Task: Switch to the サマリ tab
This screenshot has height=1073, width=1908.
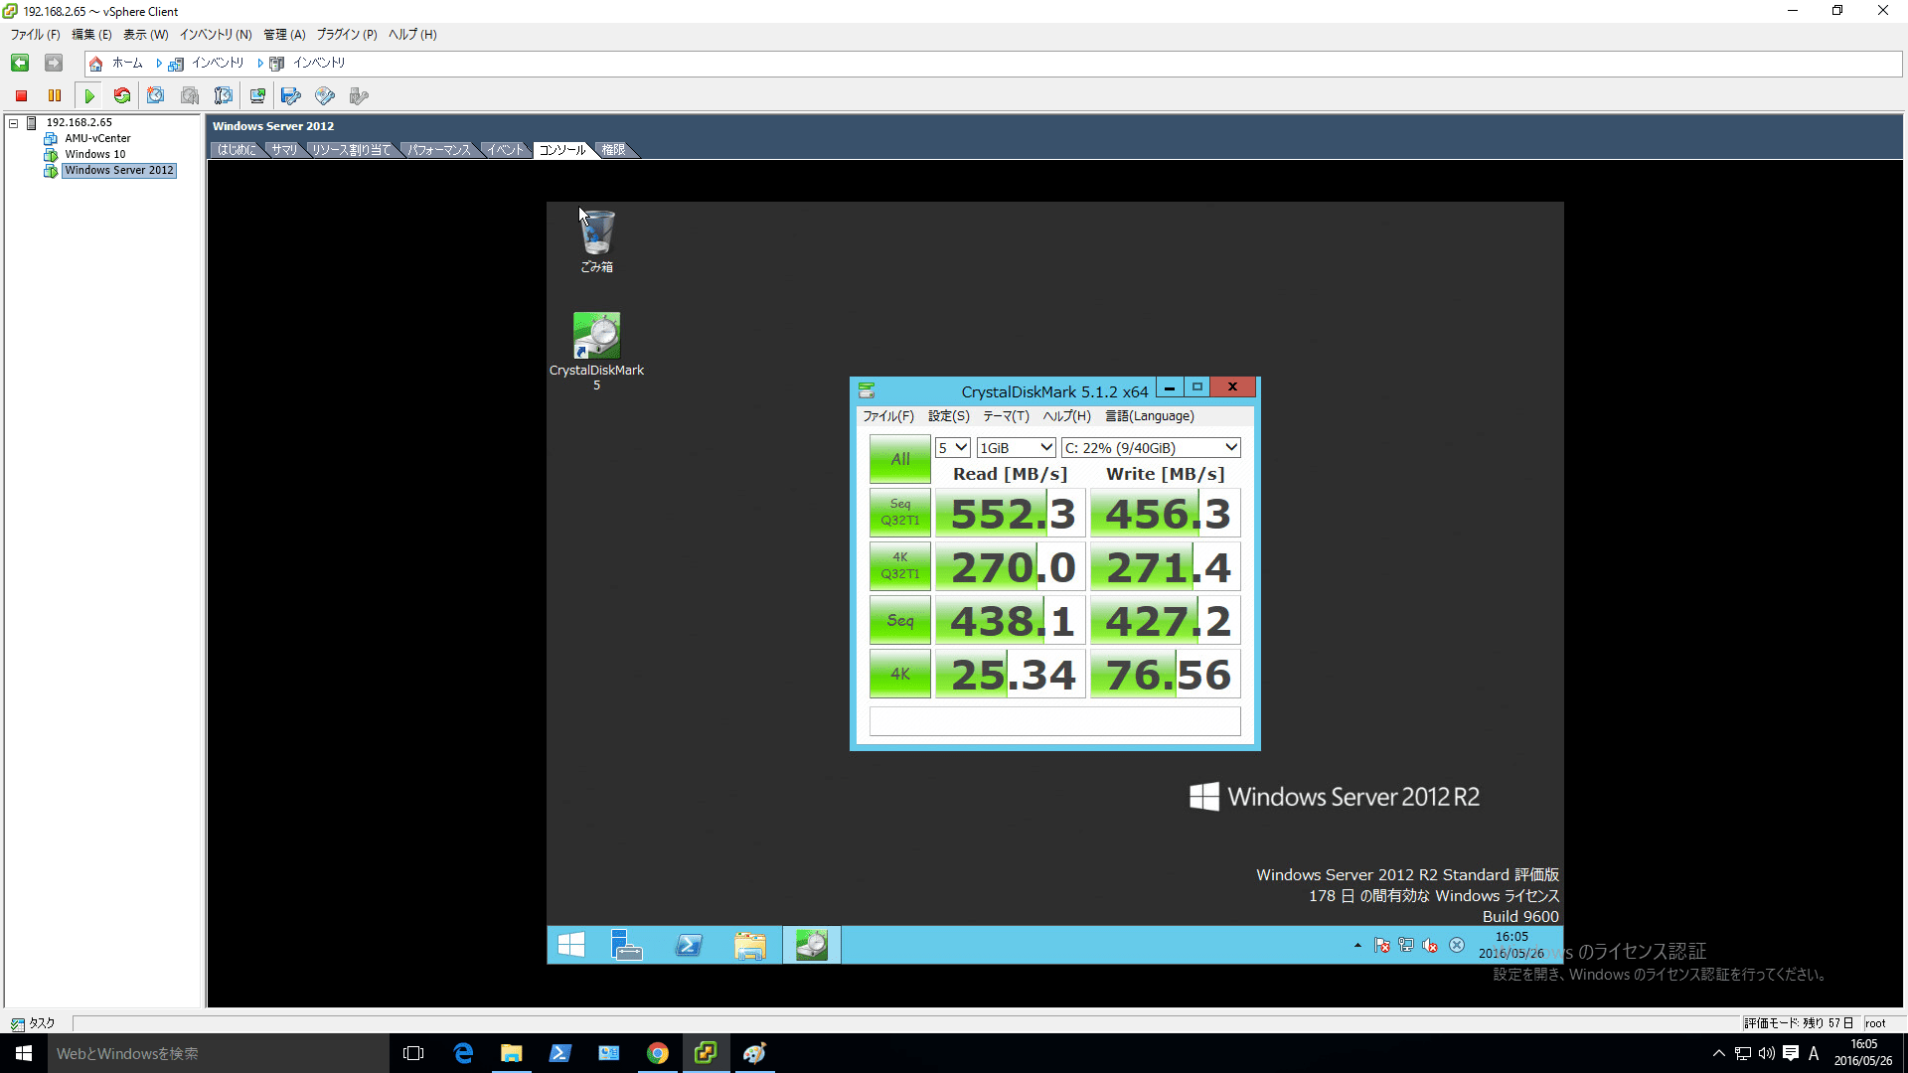Action: (284, 150)
